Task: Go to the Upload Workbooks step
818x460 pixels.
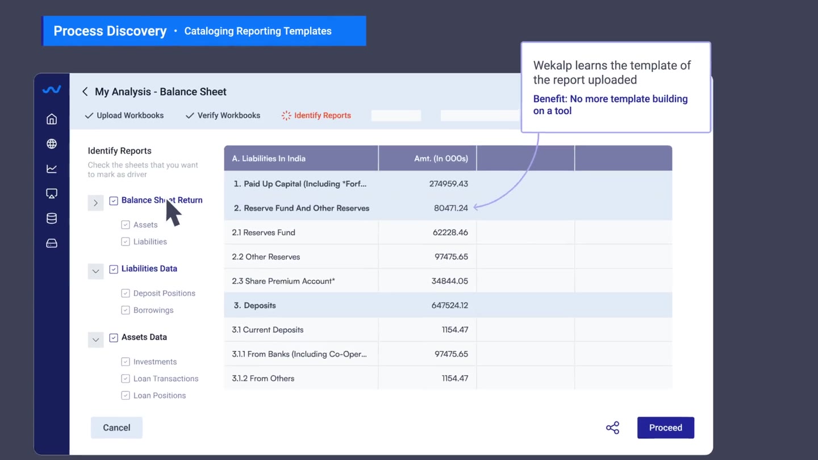Action: pyautogui.click(x=124, y=115)
